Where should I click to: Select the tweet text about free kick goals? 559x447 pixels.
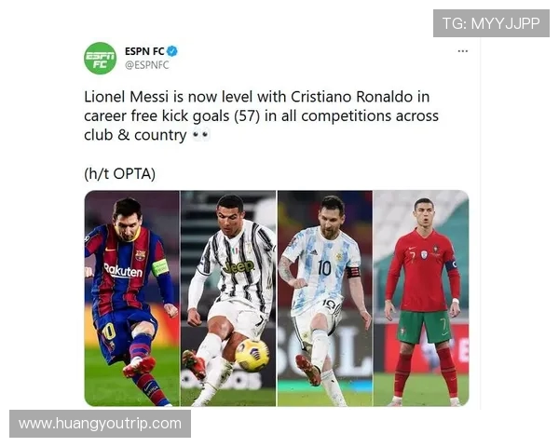point(261,115)
